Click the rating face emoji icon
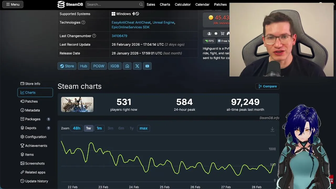 (211, 18)
